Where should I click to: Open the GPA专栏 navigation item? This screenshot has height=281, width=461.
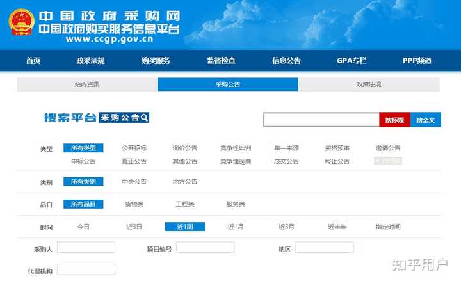(352, 61)
